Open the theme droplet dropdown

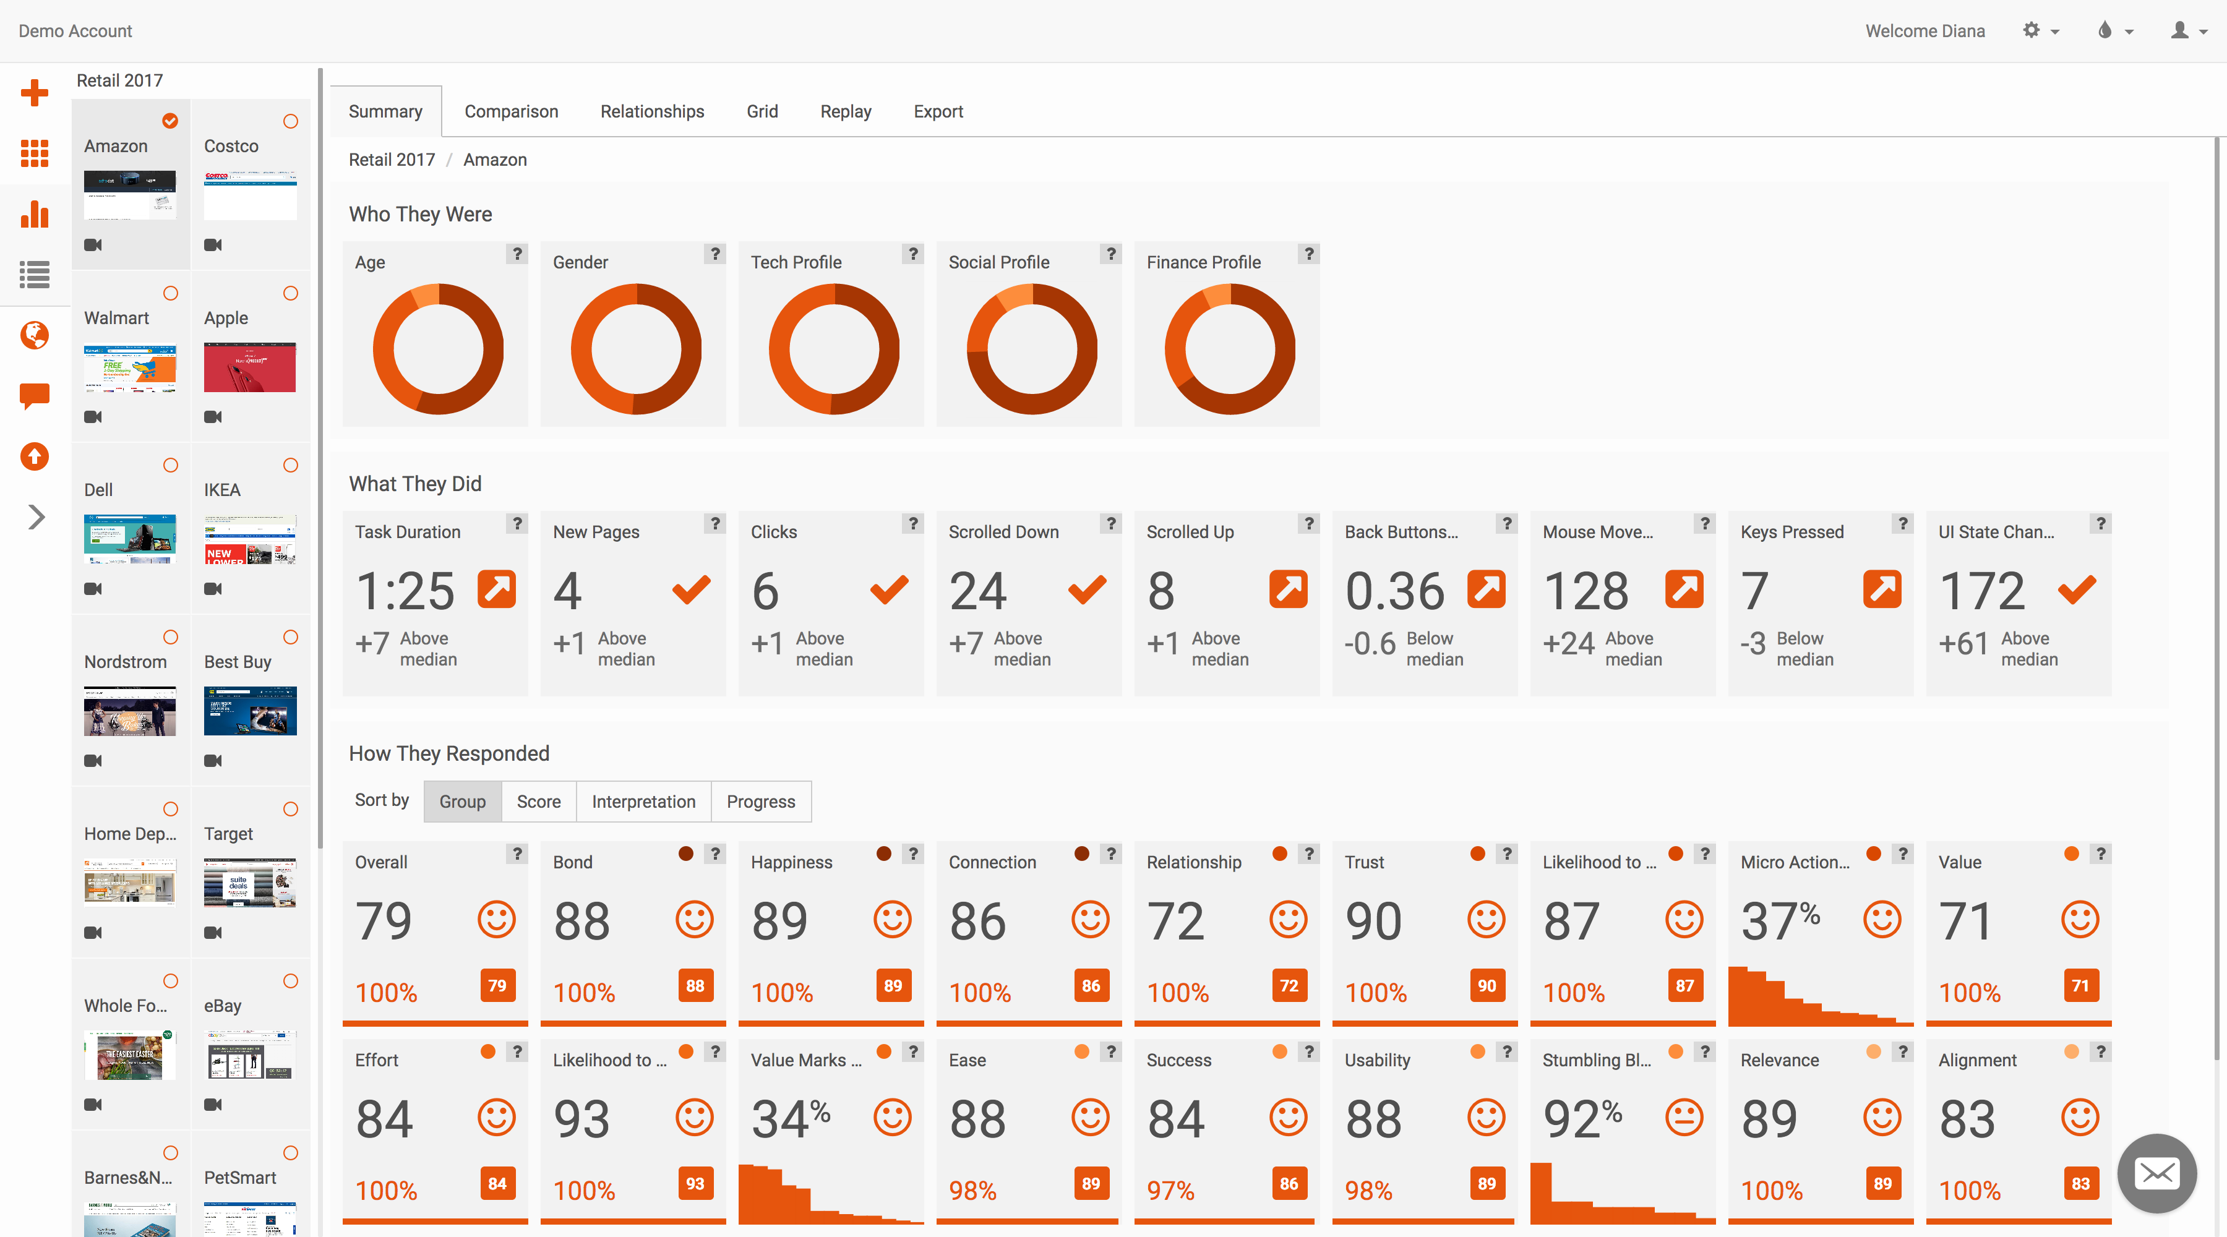(x=2114, y=30)
